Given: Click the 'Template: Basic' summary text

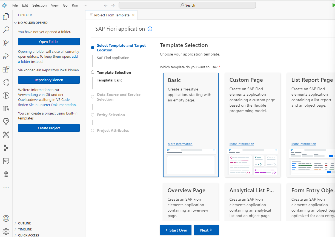Looking at the screenshot, I should pos(110,80).
